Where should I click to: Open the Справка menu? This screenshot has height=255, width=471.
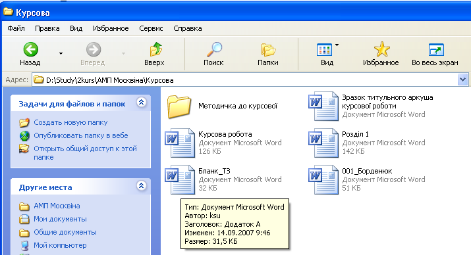[x=188, y=28]
